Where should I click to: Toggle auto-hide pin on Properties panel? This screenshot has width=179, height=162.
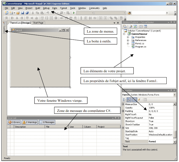coord(171,90)
